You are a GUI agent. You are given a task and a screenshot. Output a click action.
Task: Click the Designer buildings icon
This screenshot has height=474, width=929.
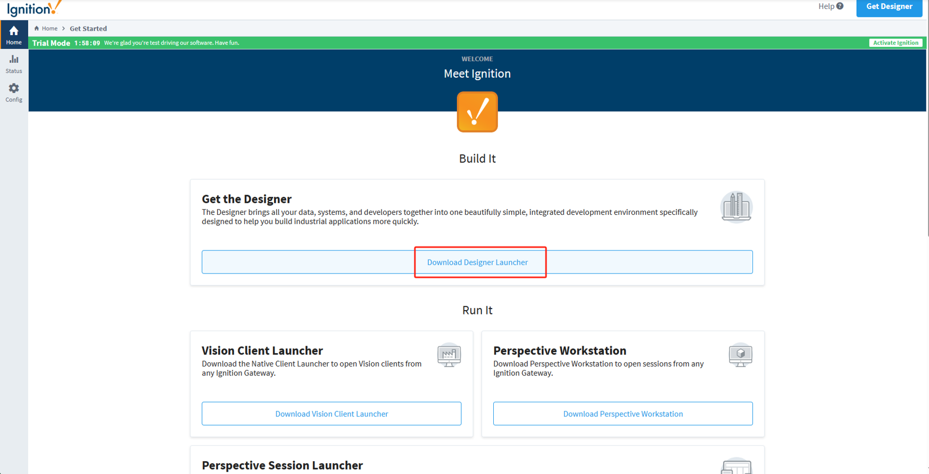tap(736, 206)
